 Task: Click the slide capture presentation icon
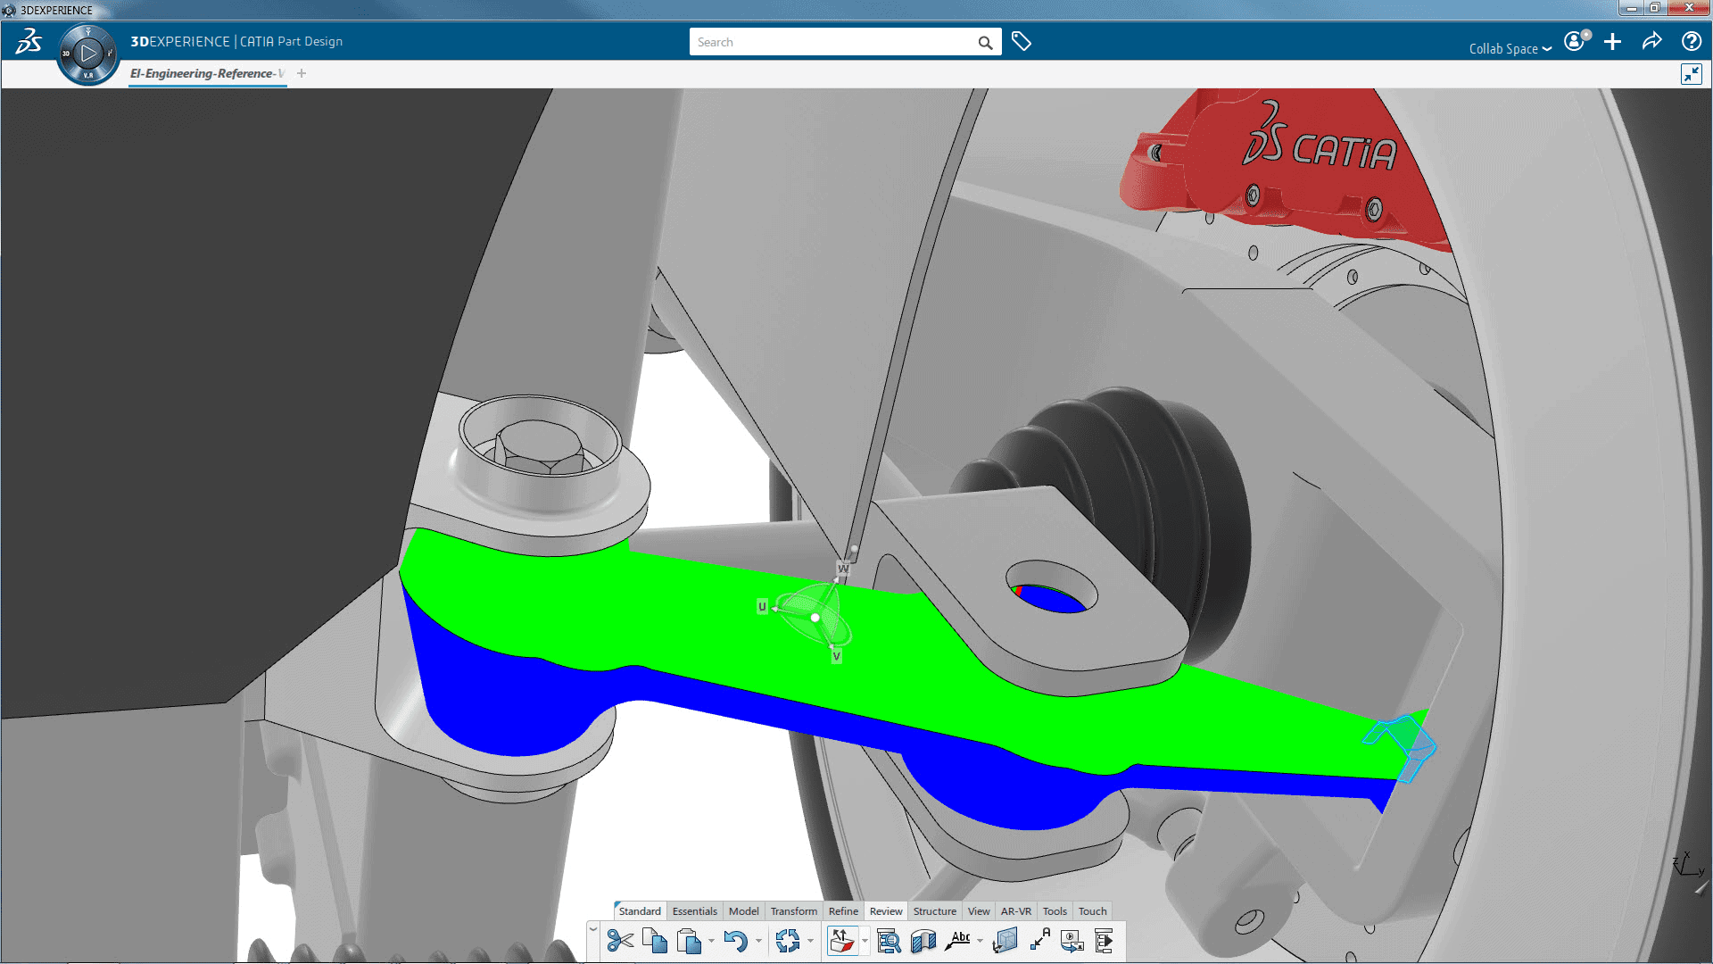[x=1072, y=941]
